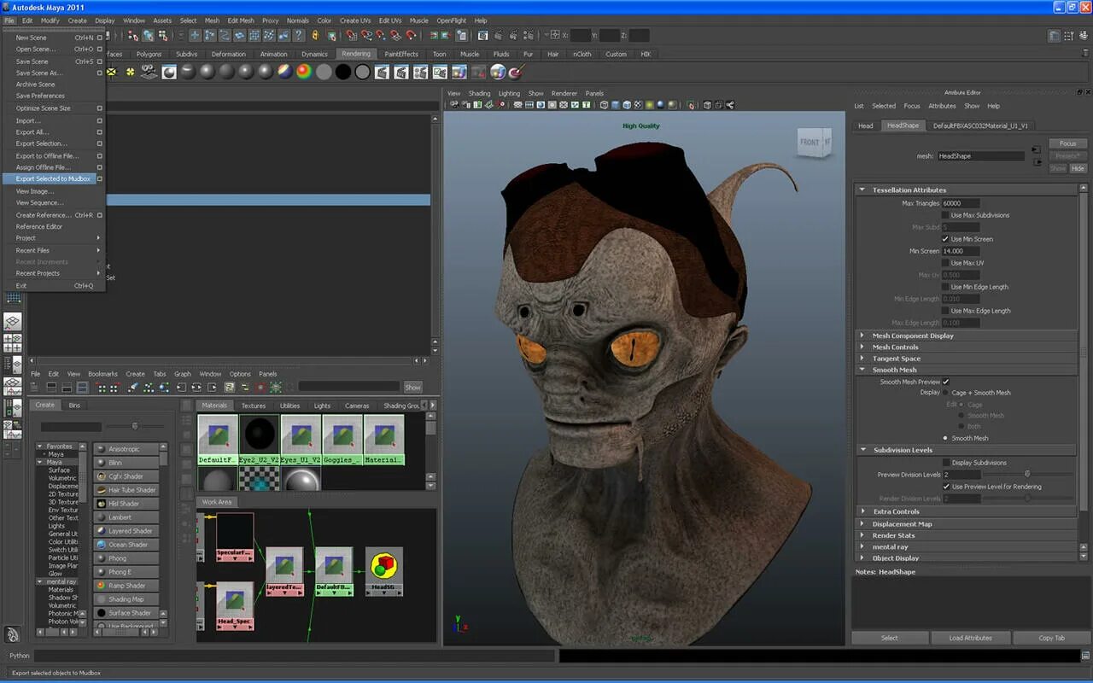The height and width of the screenshot is (683, 1093).
Task: Click the Ocean Shader create node
Action: point(126,545)
